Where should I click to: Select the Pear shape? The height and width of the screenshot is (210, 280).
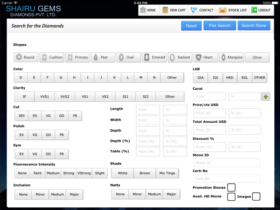[x=103, y=57]
